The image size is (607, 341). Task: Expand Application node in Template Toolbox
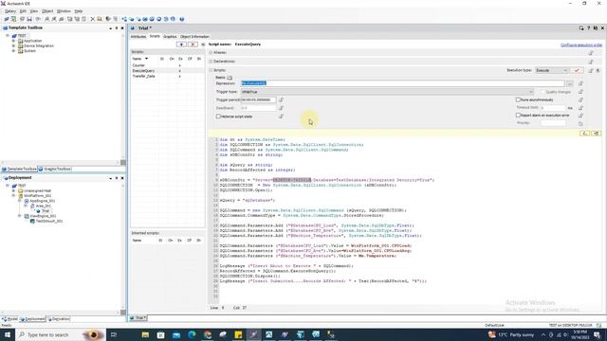coord(13,41)
